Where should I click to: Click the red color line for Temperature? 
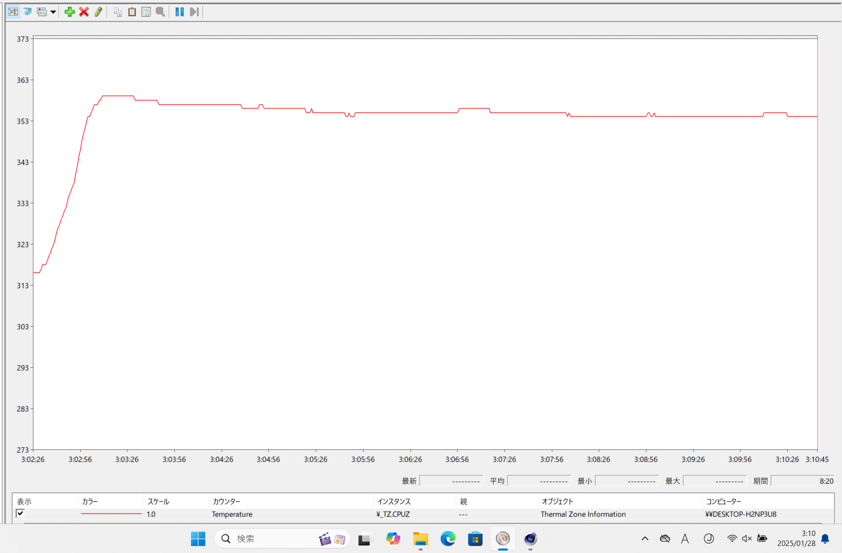click(111, 514)
